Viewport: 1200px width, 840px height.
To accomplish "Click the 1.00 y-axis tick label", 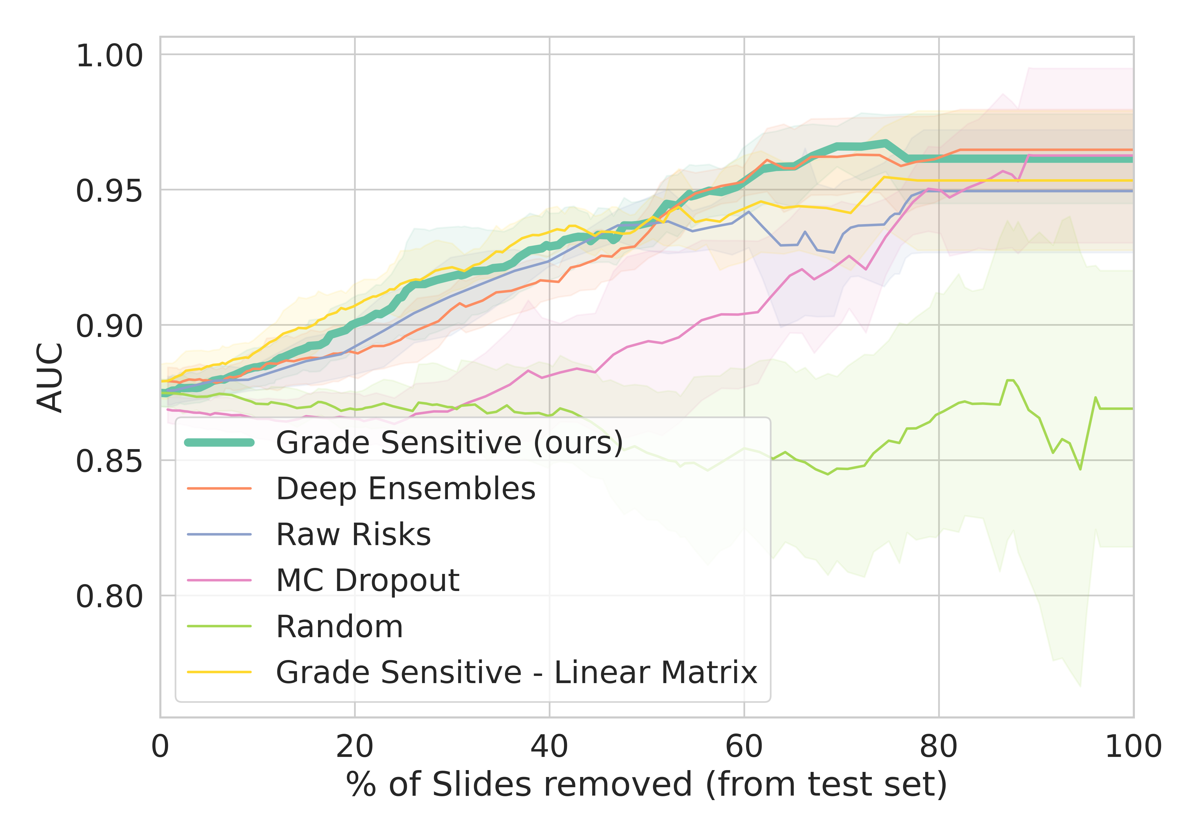I will (109, 55).
